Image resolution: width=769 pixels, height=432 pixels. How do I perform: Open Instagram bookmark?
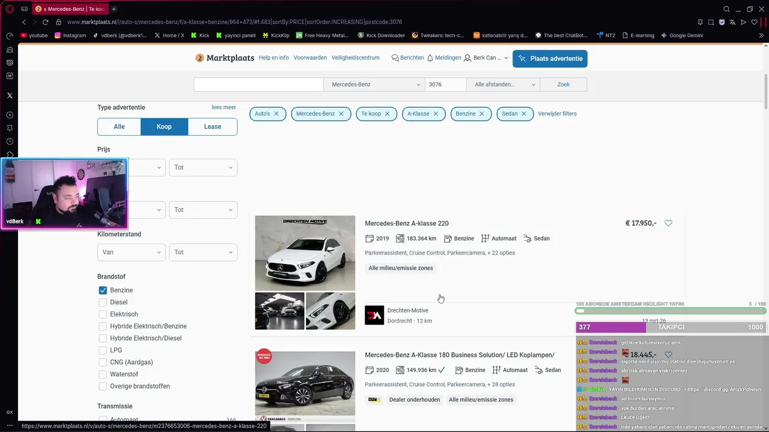[70, 35]
